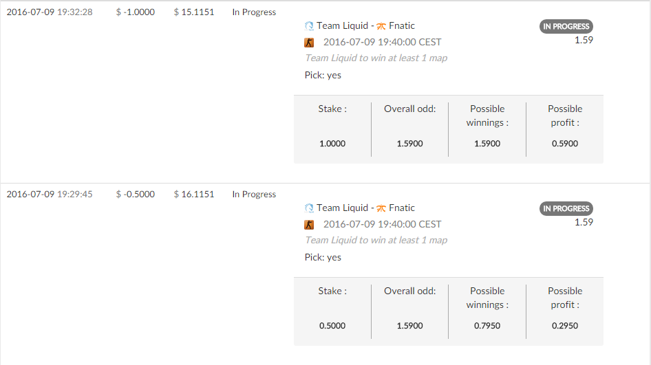
Task: Open Team Liquid name in the $15.1151 balance row
Action: click(342, 26)
